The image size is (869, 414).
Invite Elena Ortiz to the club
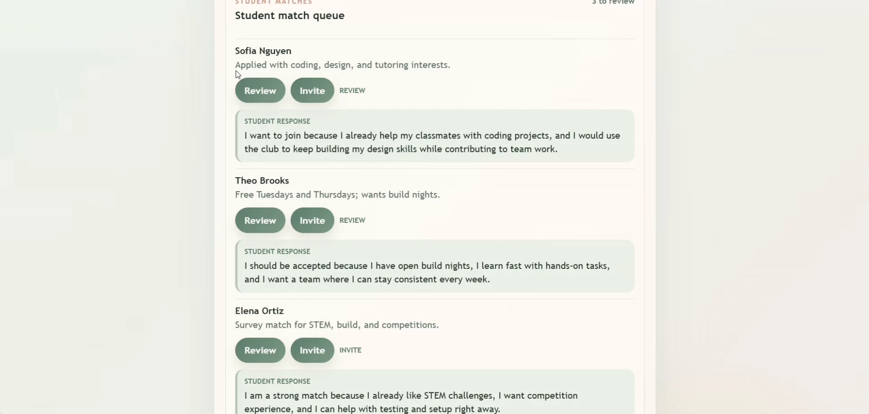pyautogui.click(x=312, y=350)
